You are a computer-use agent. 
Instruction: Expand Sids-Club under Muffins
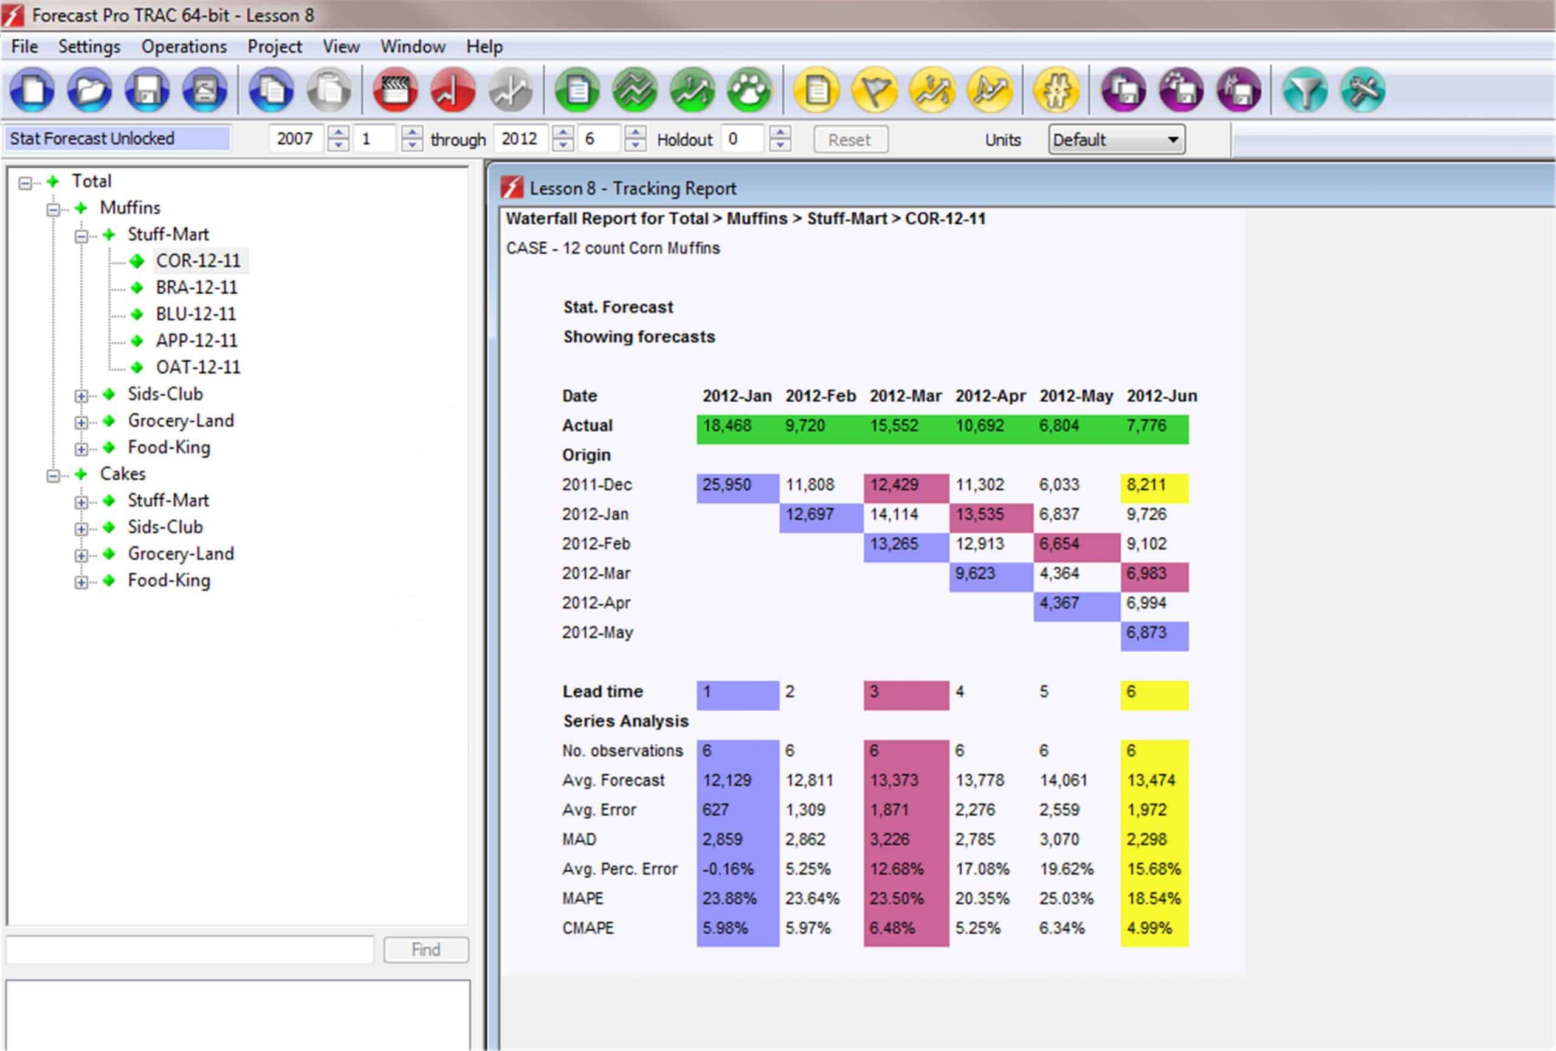click(81, 396)
